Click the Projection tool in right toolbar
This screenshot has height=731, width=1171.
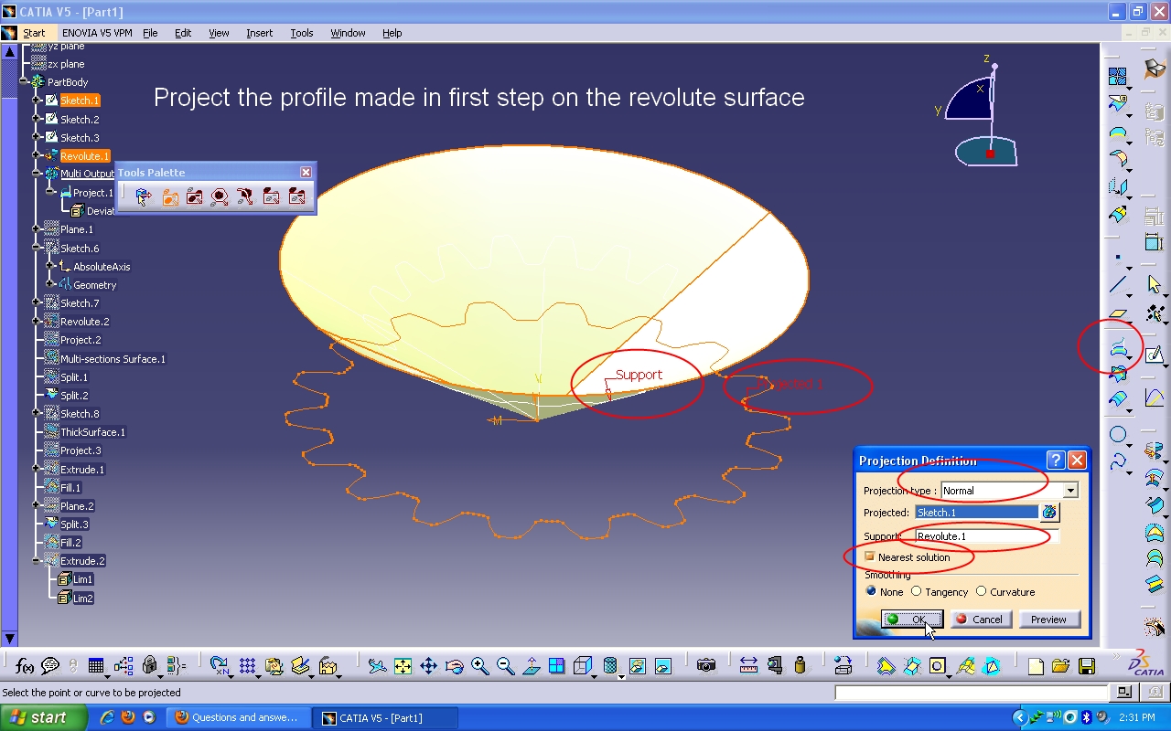[x=1118, y=348]
